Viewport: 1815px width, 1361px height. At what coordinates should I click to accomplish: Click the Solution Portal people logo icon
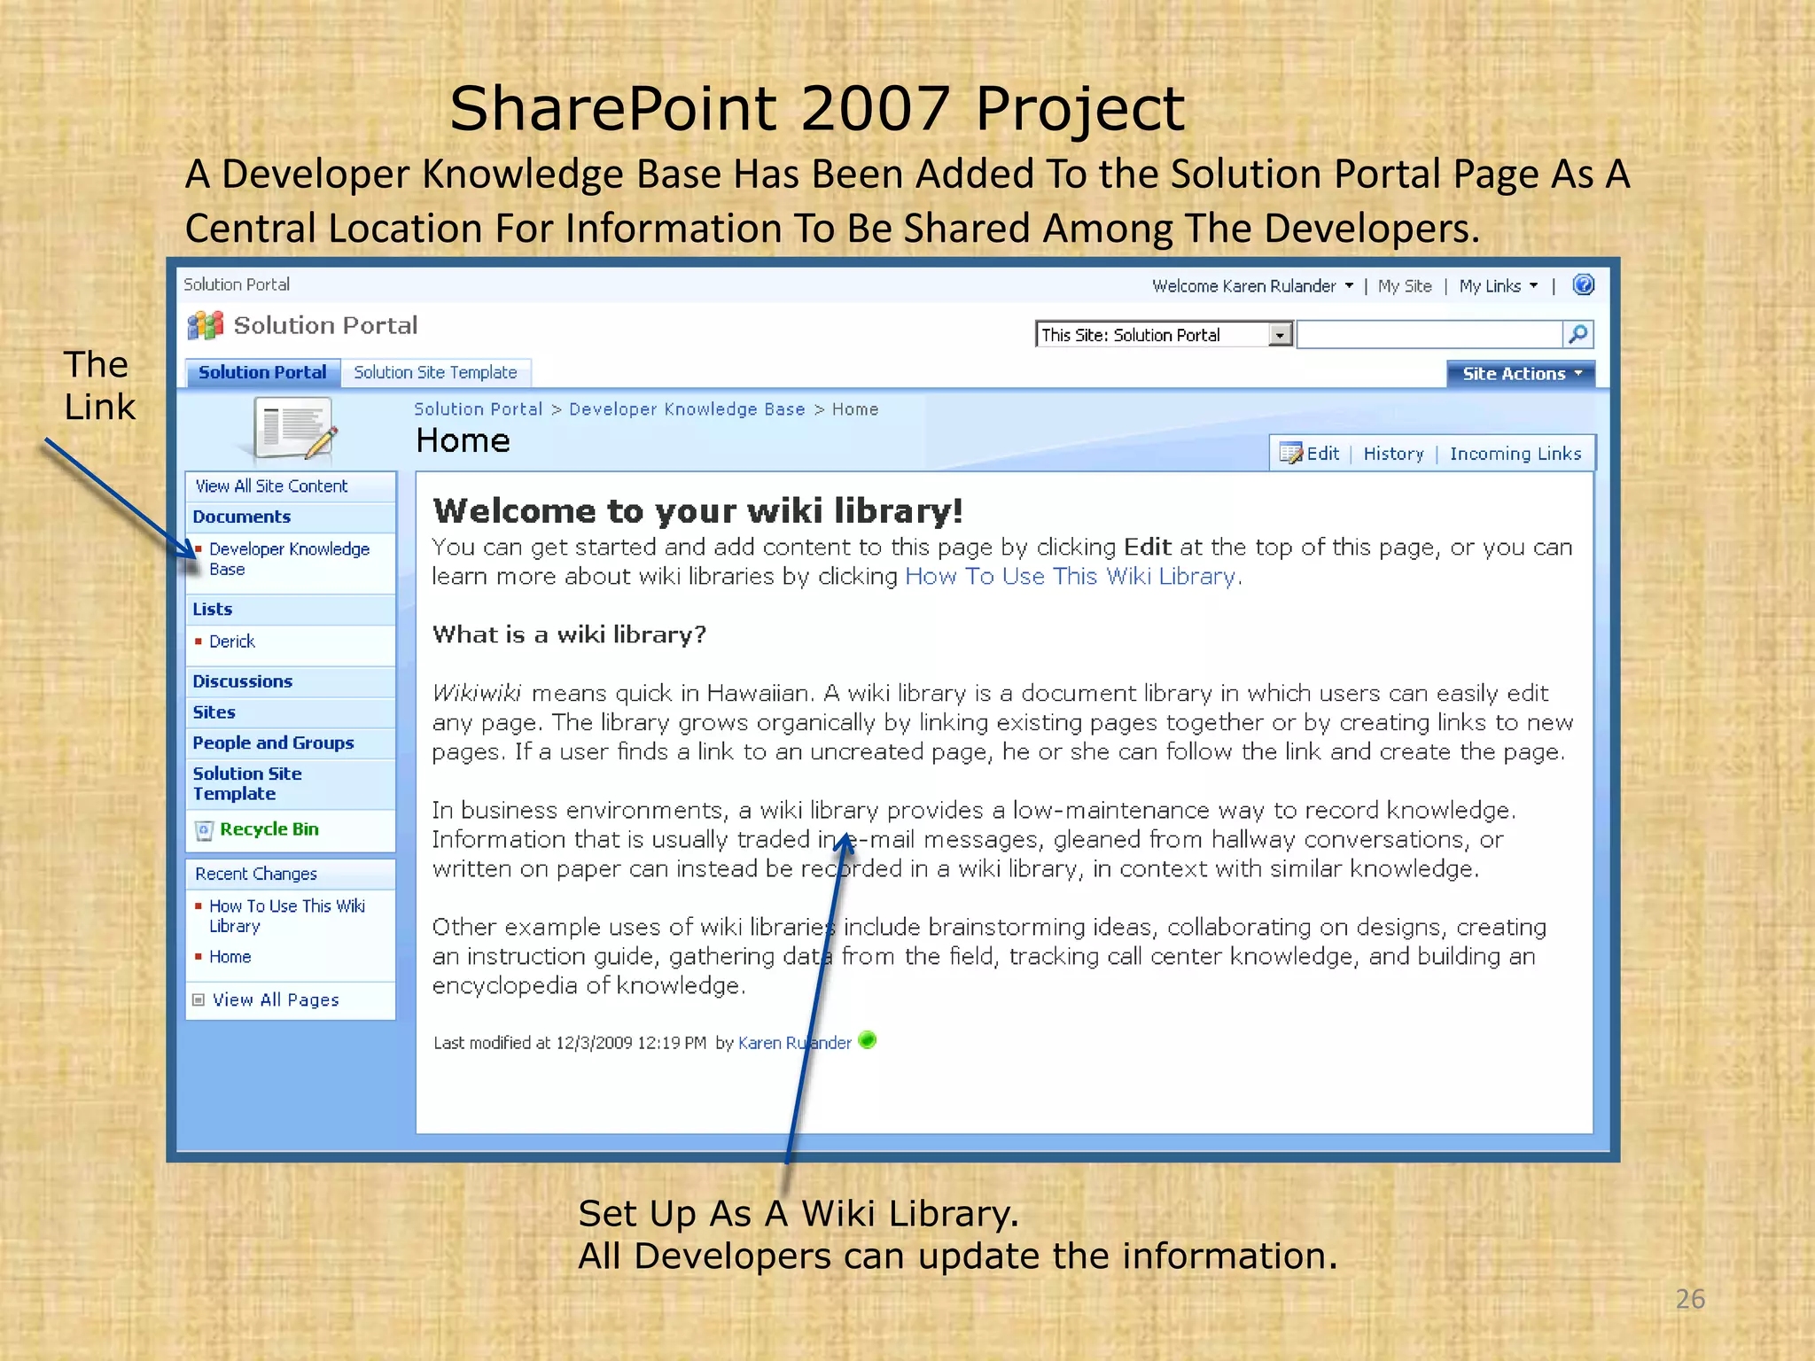[206, 325]
